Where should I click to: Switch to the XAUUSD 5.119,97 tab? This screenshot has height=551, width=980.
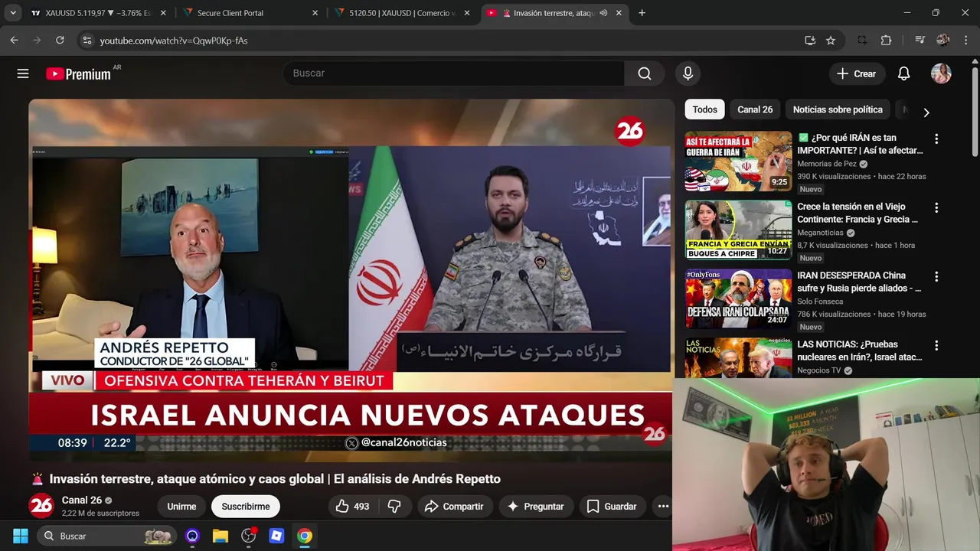(100, 13)
